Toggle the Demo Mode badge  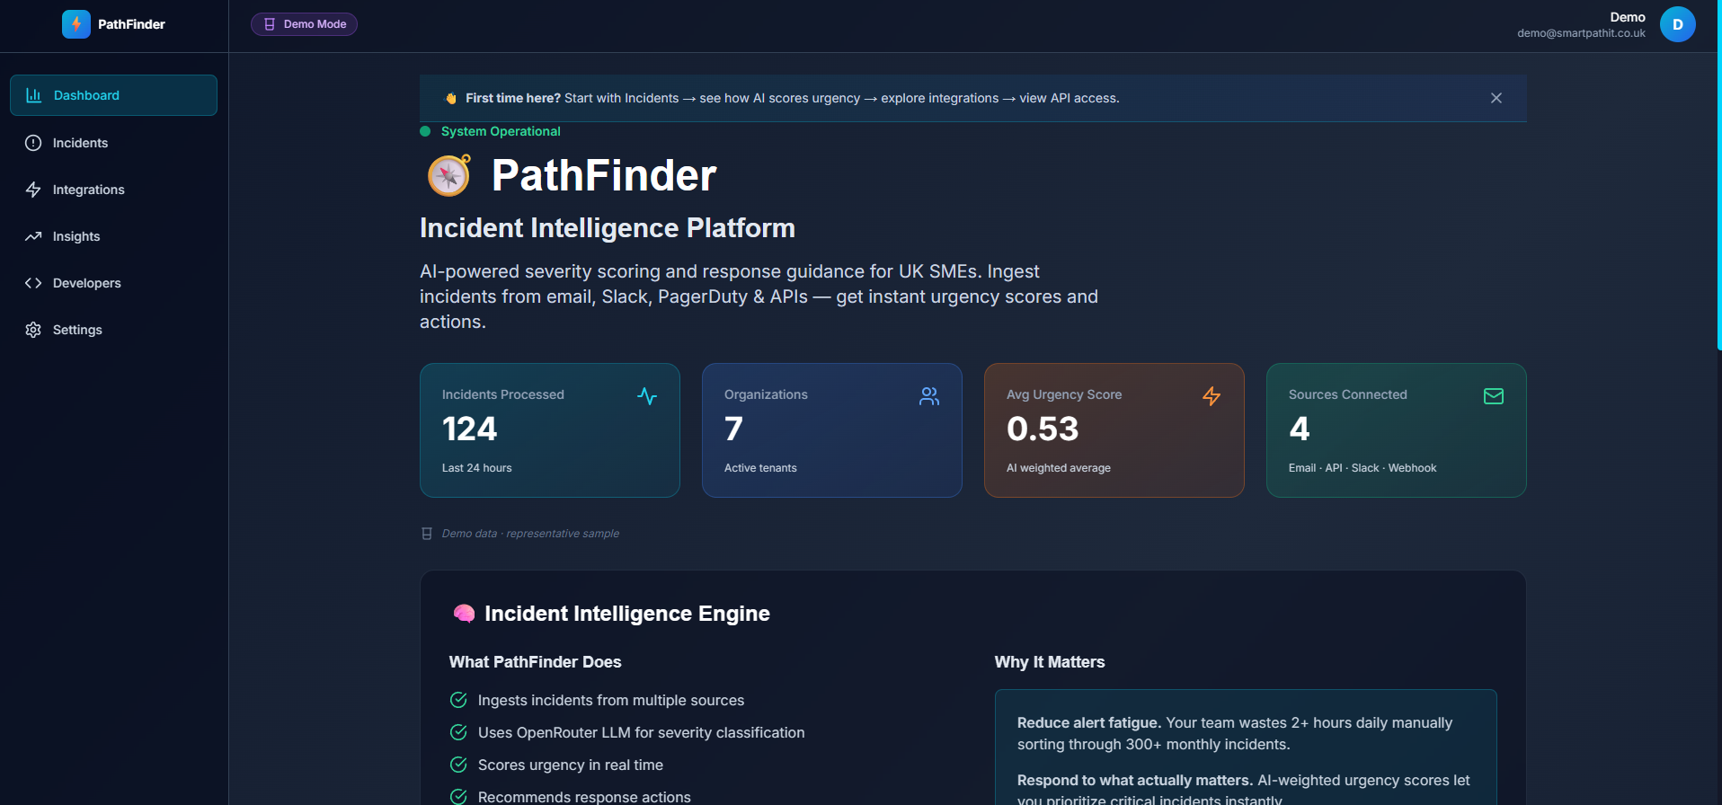click(304, 24)
